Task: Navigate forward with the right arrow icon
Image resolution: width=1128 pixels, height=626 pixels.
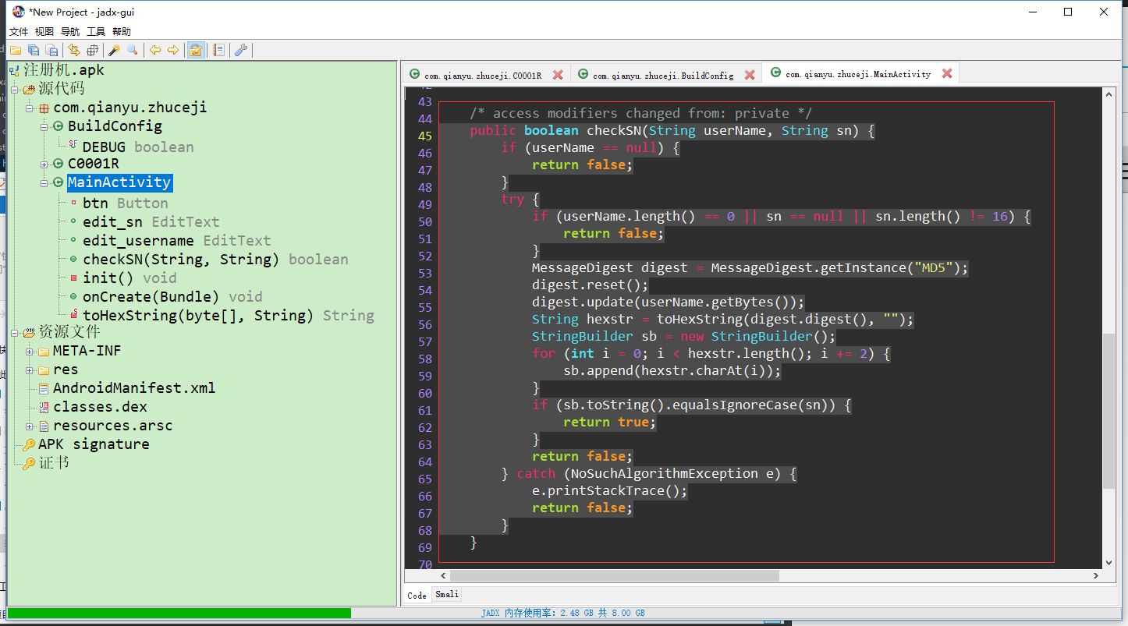Action: pos(173,50)
